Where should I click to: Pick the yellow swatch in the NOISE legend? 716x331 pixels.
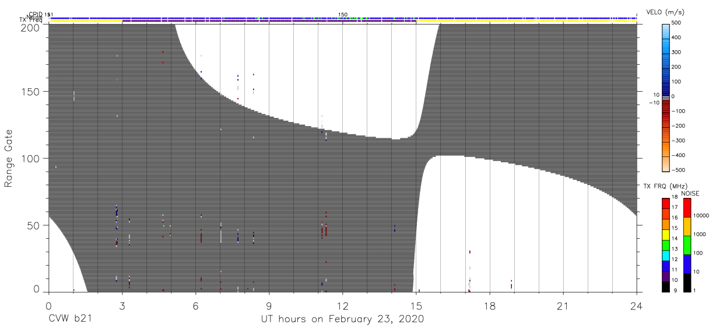click(x=687, y=226)
